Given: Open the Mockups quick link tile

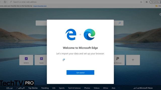Looking at the screenshot, I should click(x=119, y=60).
